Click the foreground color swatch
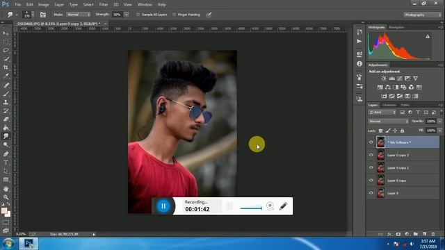This screenshot has width=445, height=250. click(x=4, y=210)
